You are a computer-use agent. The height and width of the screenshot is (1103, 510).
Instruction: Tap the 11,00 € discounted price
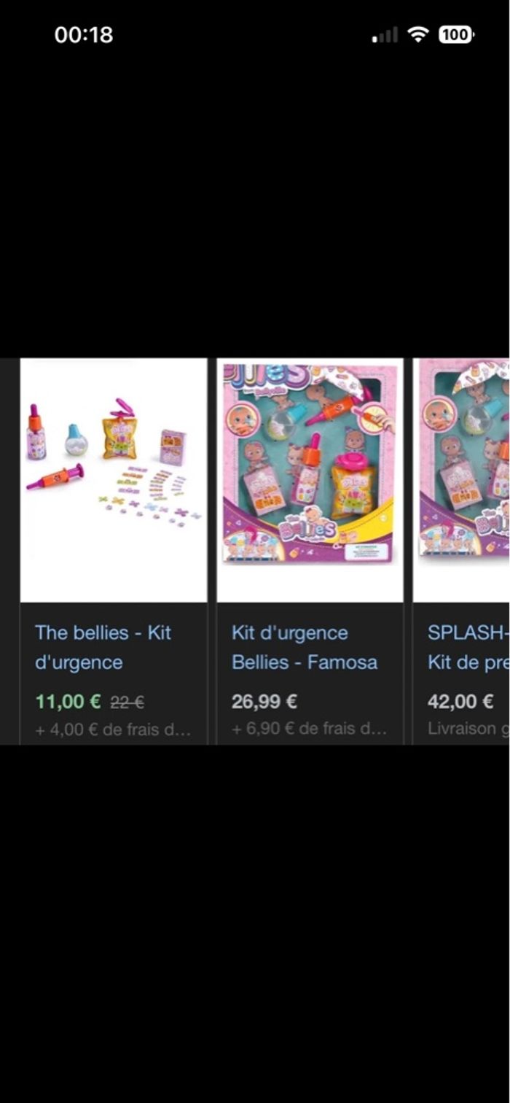(x=68, y=702)
